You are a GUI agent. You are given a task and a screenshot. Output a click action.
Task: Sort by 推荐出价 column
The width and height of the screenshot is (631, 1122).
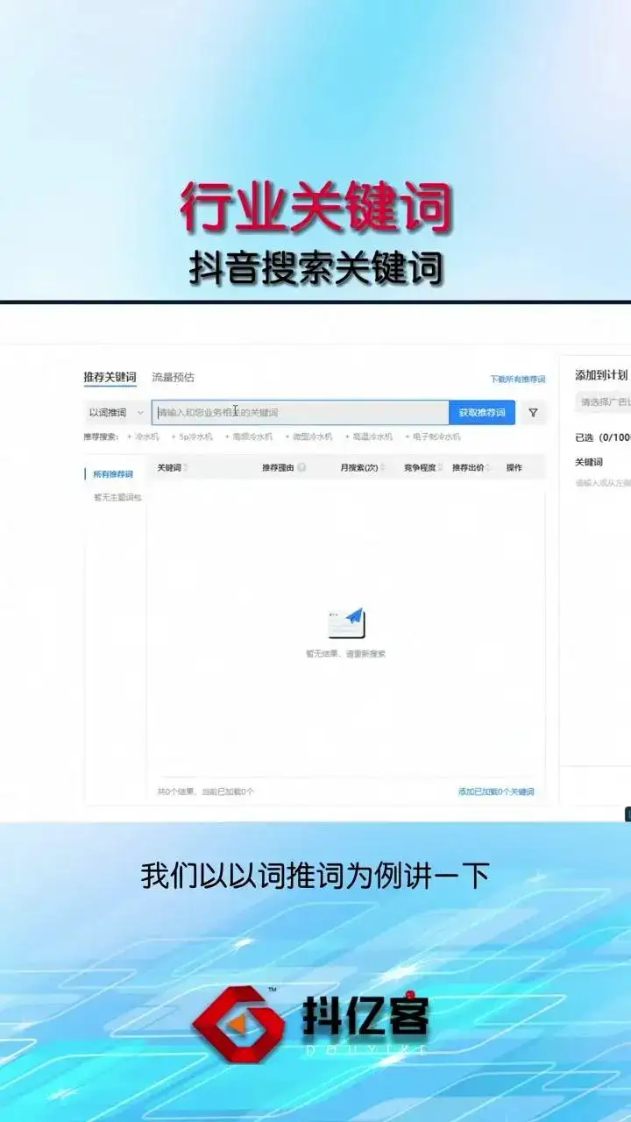[471, 467]
